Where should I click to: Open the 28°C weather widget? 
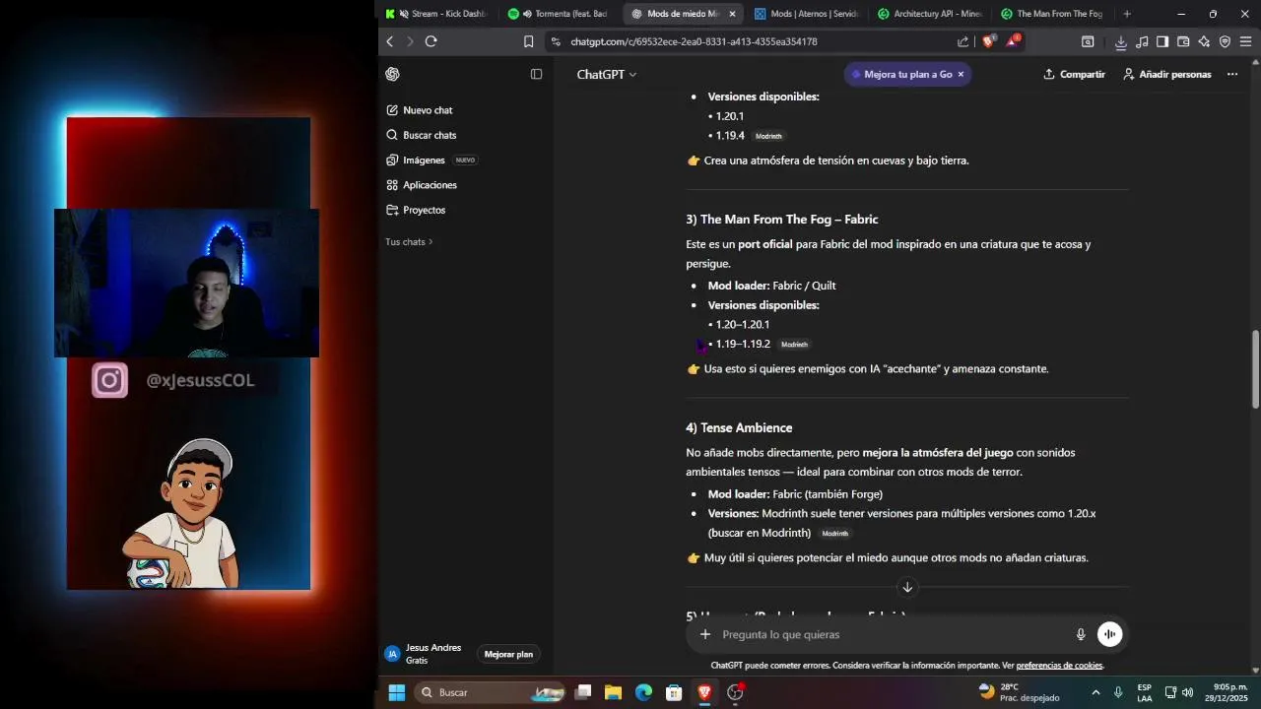1020,692
